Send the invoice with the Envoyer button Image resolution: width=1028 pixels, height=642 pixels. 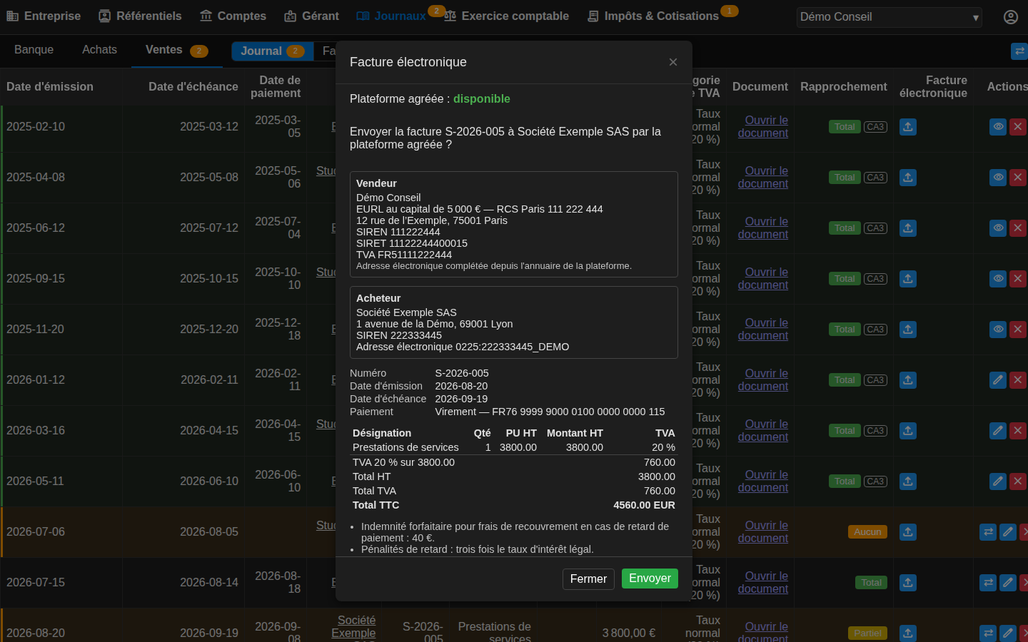click(x=650, y=579)
